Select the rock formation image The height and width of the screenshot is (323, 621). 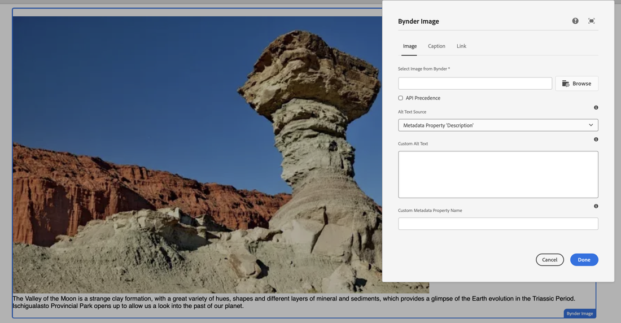198,152
